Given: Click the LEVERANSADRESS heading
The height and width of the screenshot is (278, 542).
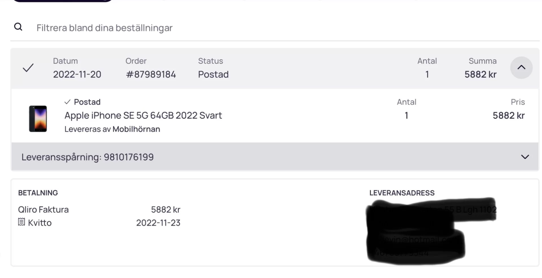Looking at the screenshot, I should click(402, 193).
